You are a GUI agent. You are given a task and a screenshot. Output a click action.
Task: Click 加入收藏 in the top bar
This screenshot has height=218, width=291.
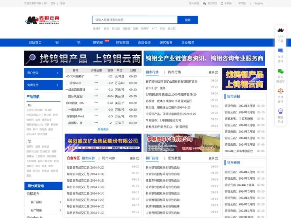[x=194, y=3]
